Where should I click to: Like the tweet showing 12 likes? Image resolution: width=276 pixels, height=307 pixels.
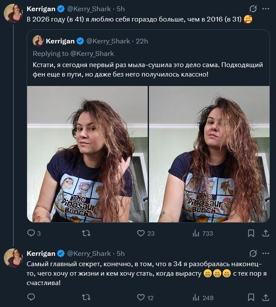[x=141, y=297]
